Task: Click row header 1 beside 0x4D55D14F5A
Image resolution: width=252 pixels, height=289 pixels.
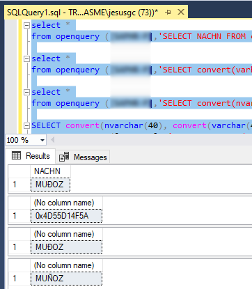Action: [x=19, y=216]
